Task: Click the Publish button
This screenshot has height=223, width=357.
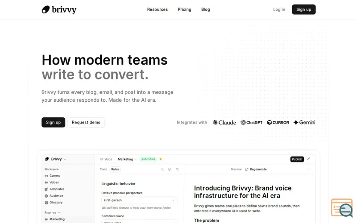Action: click(297, 159)
